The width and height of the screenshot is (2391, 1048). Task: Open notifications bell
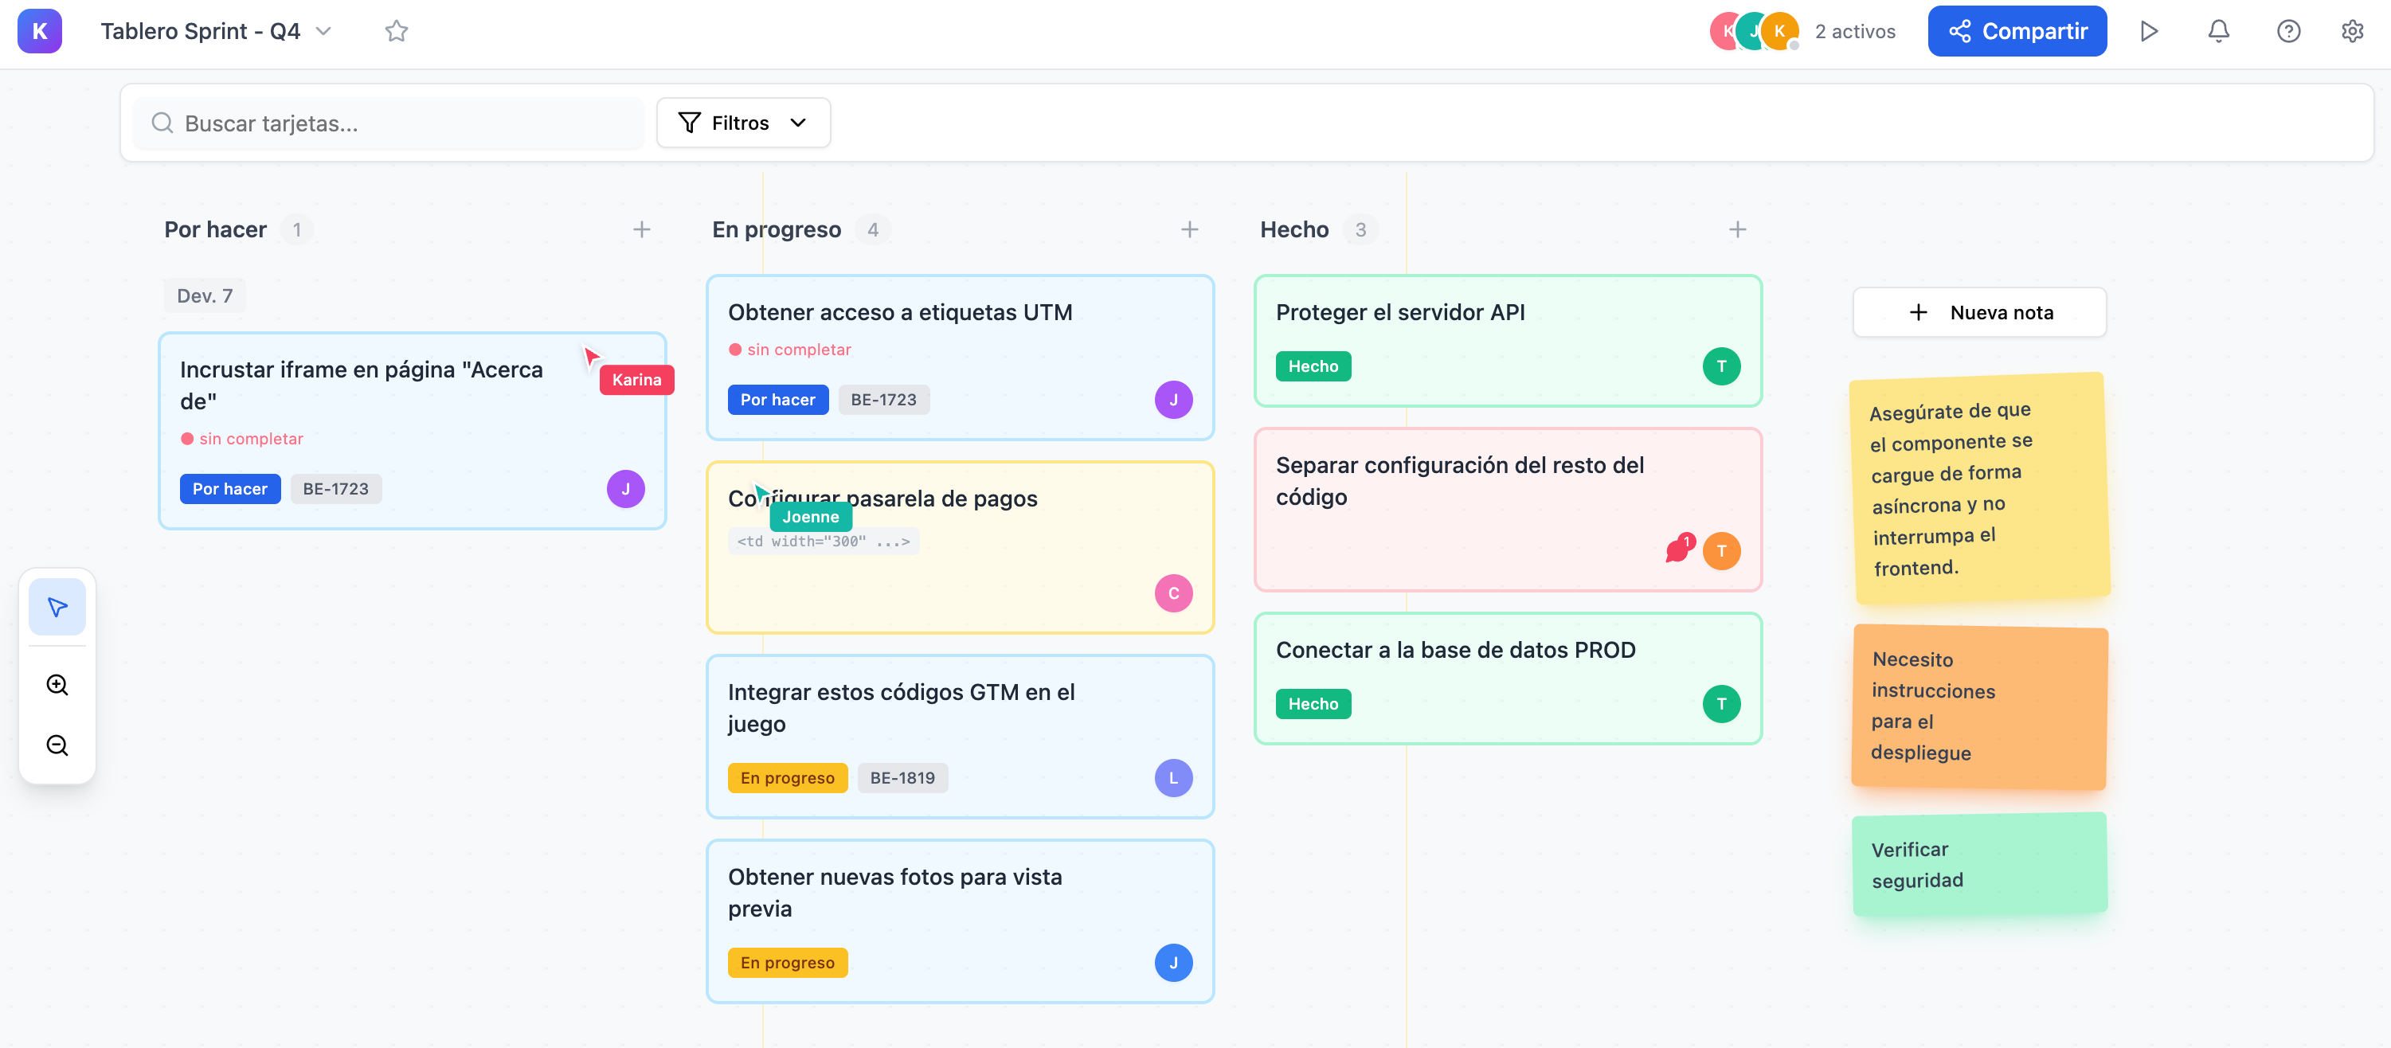[x=2218, y=32]
